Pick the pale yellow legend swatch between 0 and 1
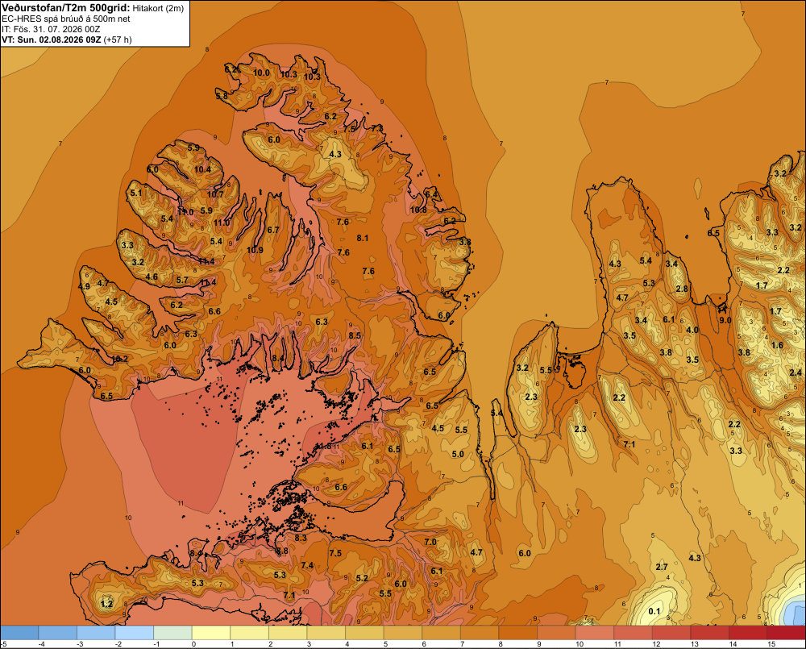This screenshot has width=806, height=649. (210, 633)
